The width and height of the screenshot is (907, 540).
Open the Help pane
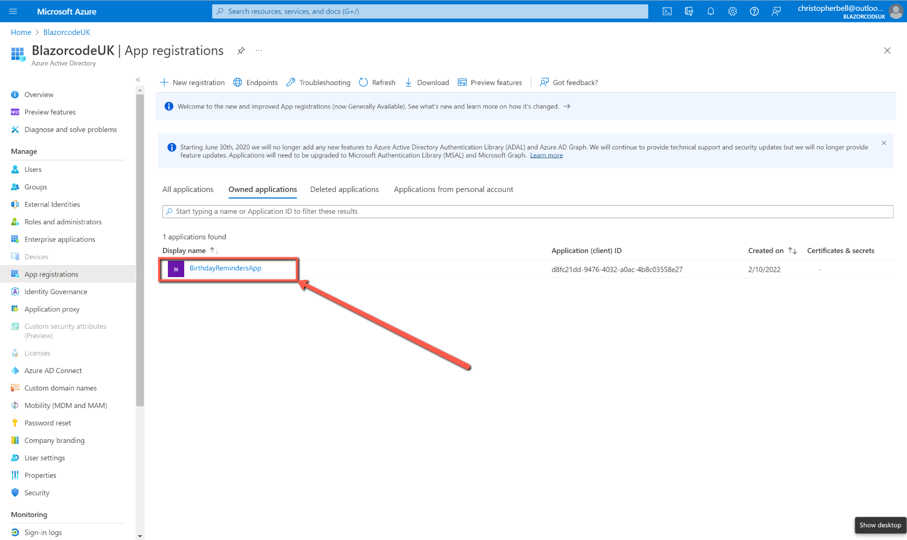[754, 11]
